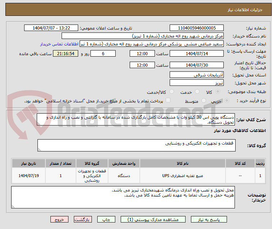Image resolution: width=272 pixels, height=229 pixels.
Task: Click the resize grip of شرح کلی نیاز
Action: point(39,123)
